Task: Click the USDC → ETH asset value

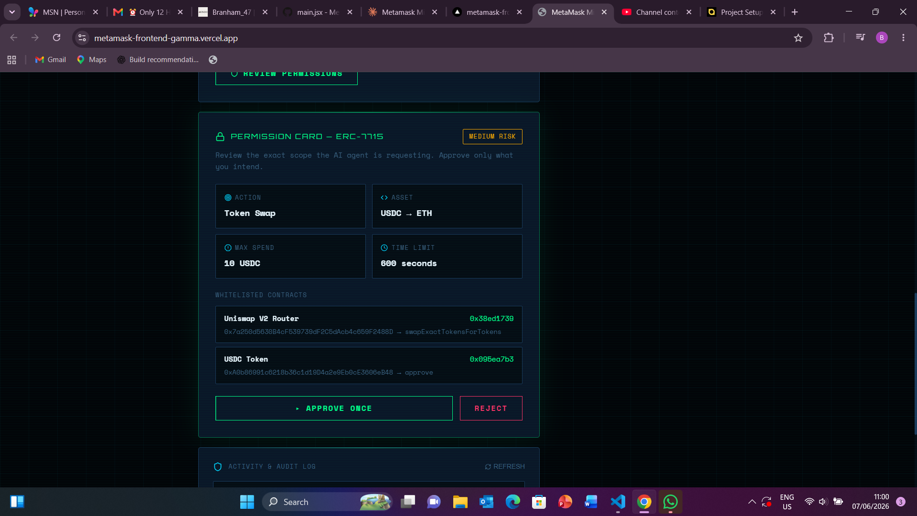Action: 406,214
